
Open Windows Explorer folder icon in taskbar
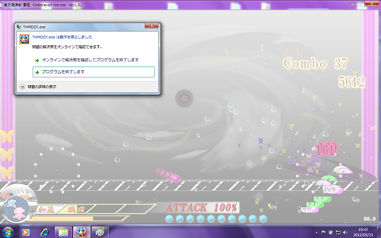coord(62,231)
